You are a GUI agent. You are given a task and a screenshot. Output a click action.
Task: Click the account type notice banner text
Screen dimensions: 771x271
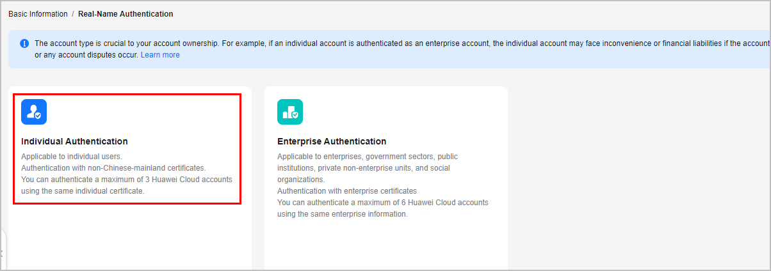[x=402, y=49]
